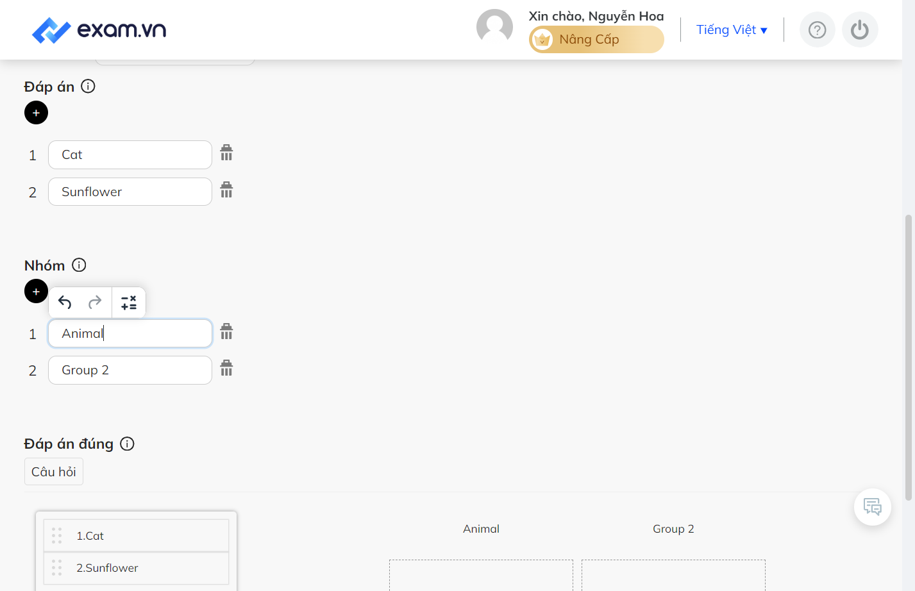Open the user avatar profile picture
This screenshot has height=591, width=915.
point(494,27)
